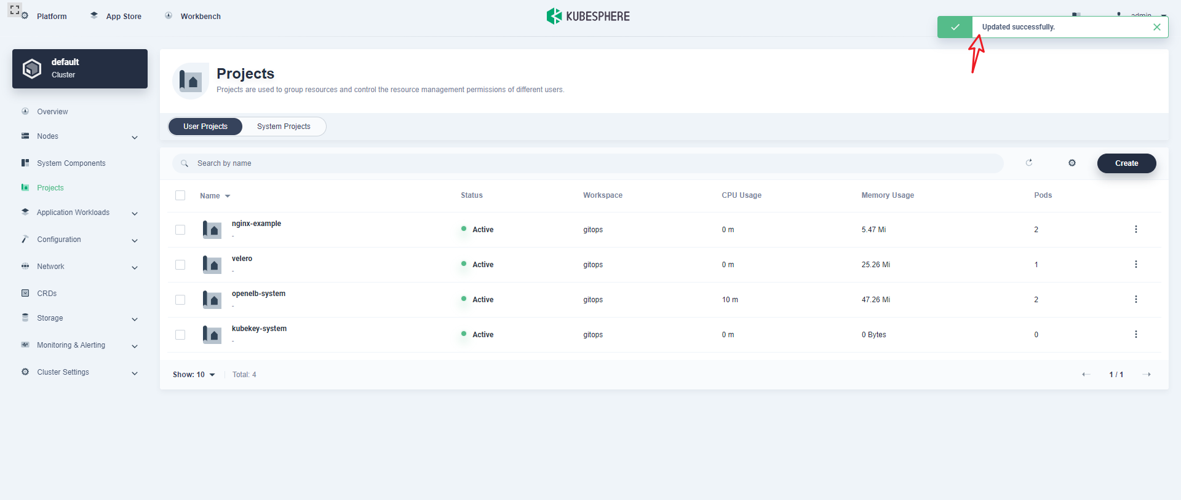Toggle the select-all checkbox
1181x500 pixels.
[180, 195]
